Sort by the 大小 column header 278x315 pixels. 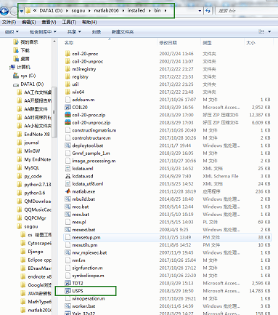[x=250, y=43]
